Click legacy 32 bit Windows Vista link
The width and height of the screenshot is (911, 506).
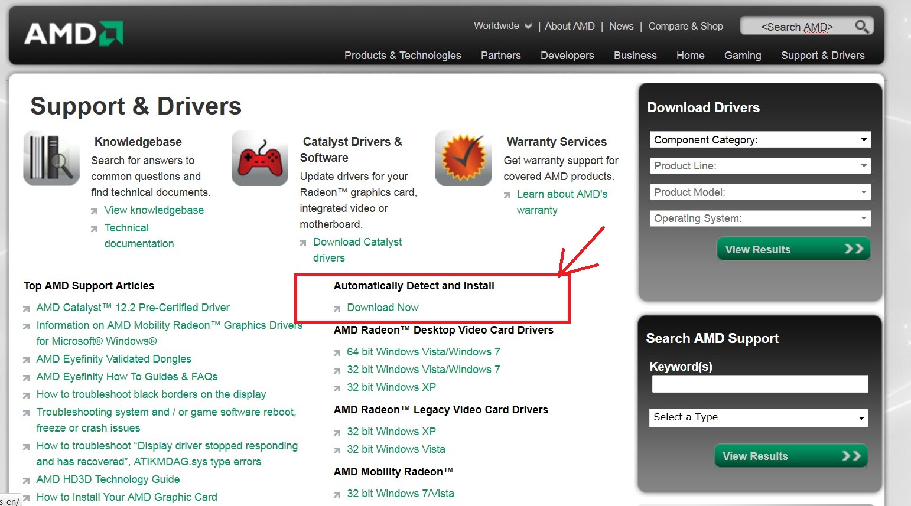click(x=396, y=449)
